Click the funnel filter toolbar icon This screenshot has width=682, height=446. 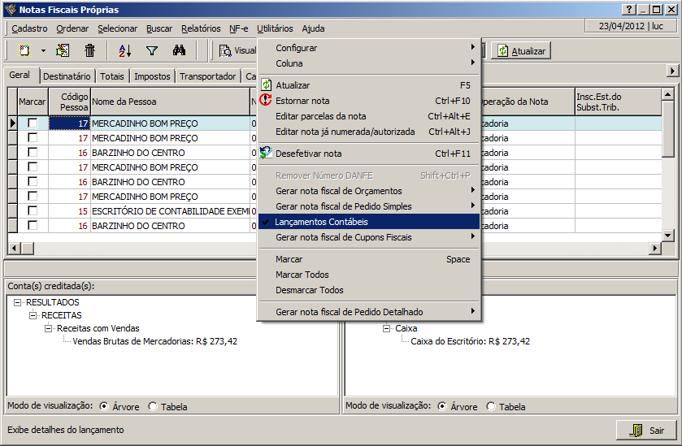151,50
